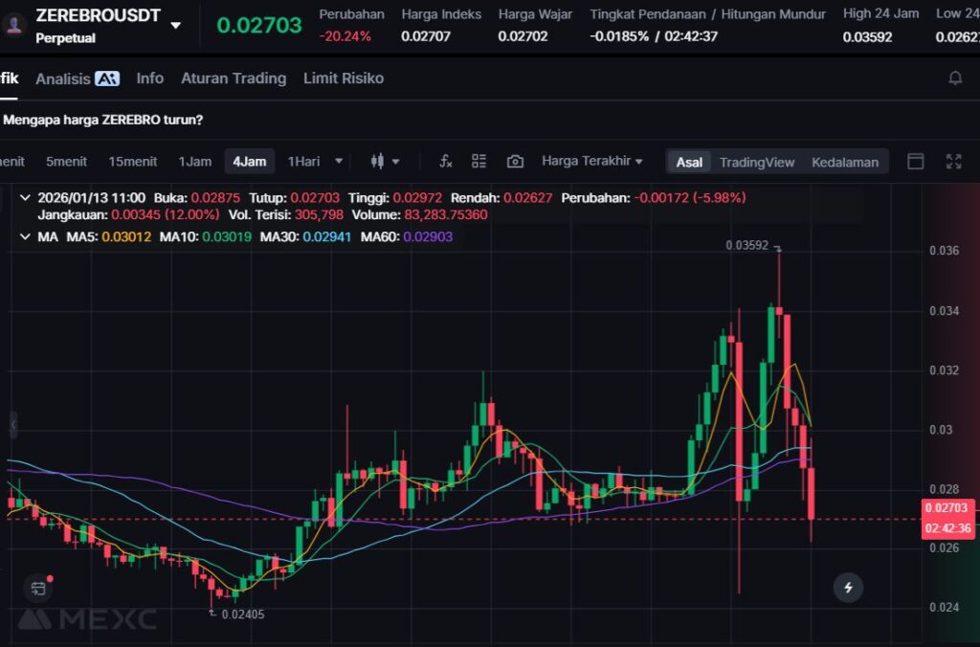Select the Asal chart mode
Screen dimensions: 980x647
[689, 162]
